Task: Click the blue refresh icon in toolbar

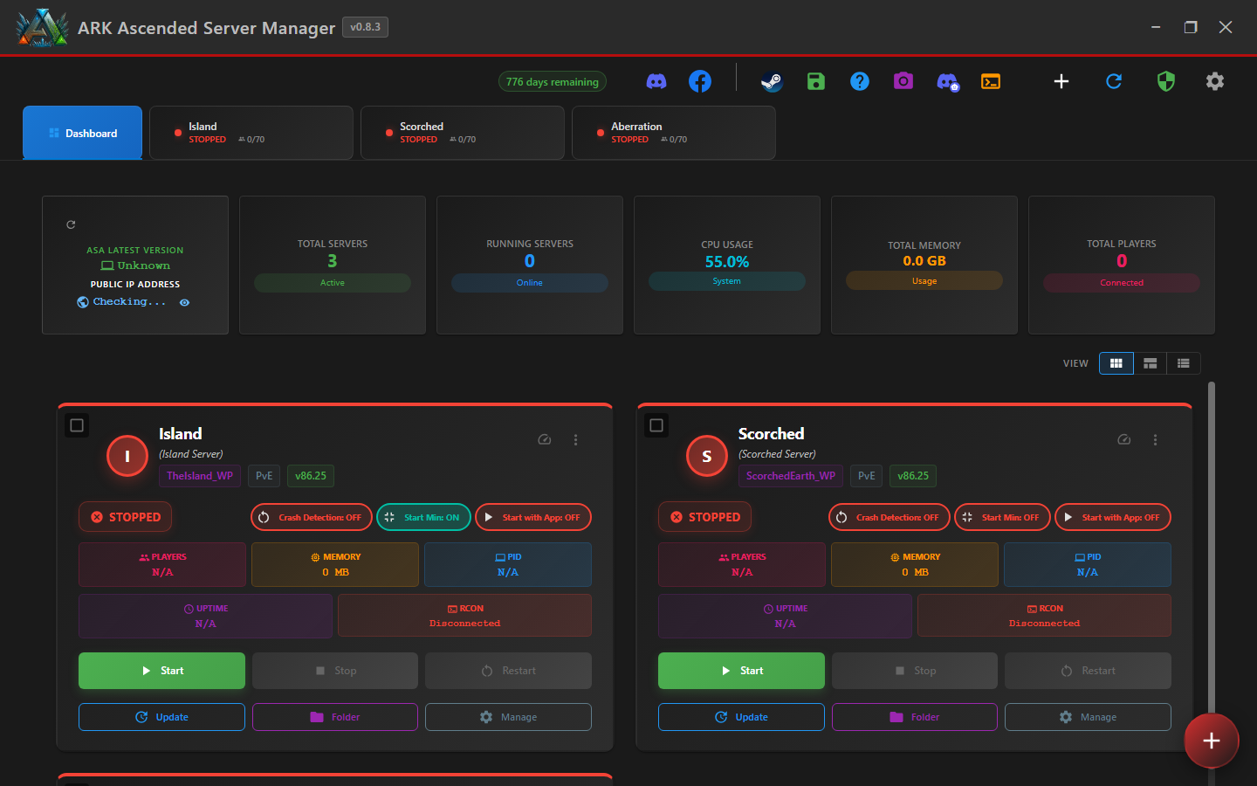Action: click(x=1114, y=81)
